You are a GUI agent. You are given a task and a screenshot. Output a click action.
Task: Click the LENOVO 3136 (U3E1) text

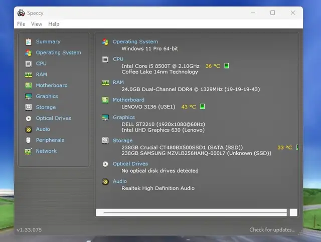pos(148,106)
